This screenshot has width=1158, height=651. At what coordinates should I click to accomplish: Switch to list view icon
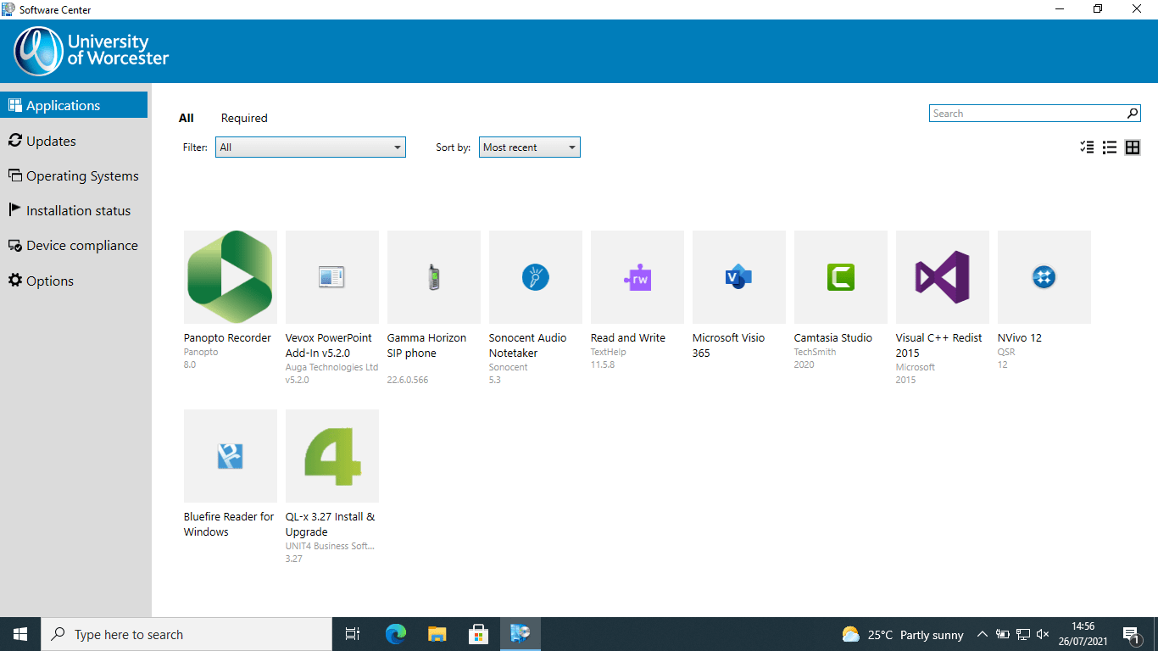pos(1110,147)
